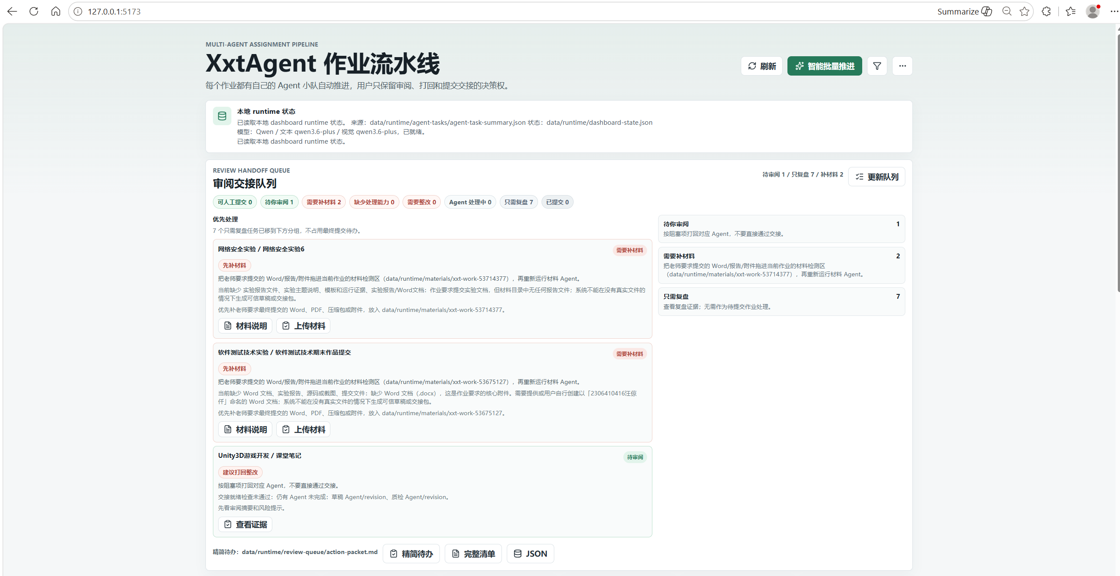
Task: Open 材料说明 for 软件测试技术实验
Action: coord(245,430)
